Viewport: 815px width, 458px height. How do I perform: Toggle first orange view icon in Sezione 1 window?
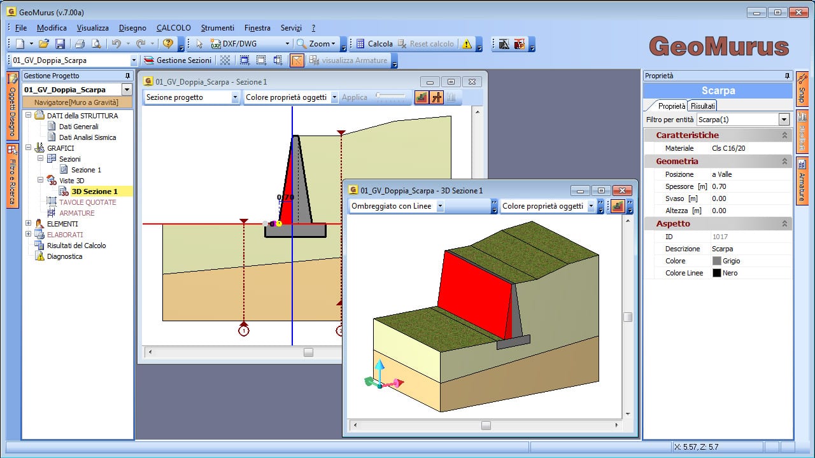(x=422, y=97)
